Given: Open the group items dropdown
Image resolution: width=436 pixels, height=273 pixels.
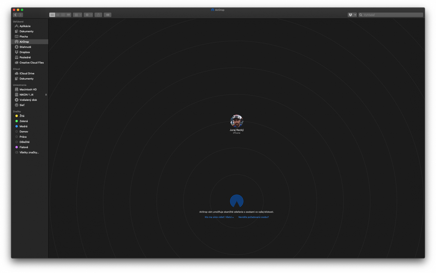Looking at the screenshot, I should coord(77,15).
